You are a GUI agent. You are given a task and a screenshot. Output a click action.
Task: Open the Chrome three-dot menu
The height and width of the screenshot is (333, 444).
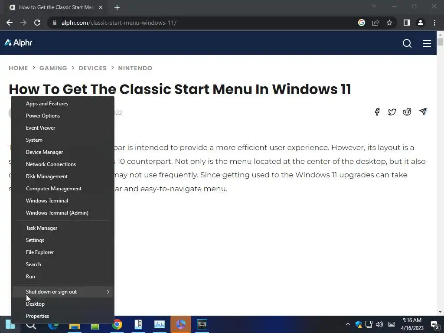pos(434,23)
